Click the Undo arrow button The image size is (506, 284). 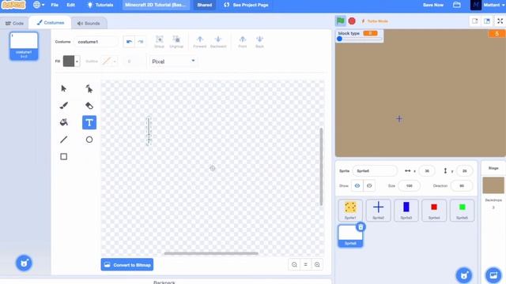[129, 42]
